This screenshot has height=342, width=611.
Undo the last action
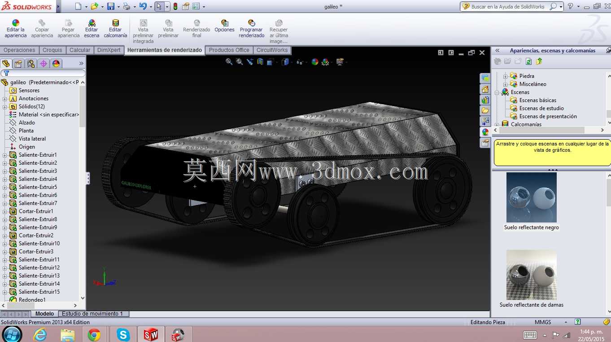(x=143, y=6)
